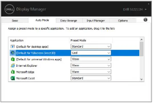The width and height of the screenshot is (153, 103).
Task: Click the fullscreen Direct3D row icon
Action: pyautogui.click(x=13, y=53)
